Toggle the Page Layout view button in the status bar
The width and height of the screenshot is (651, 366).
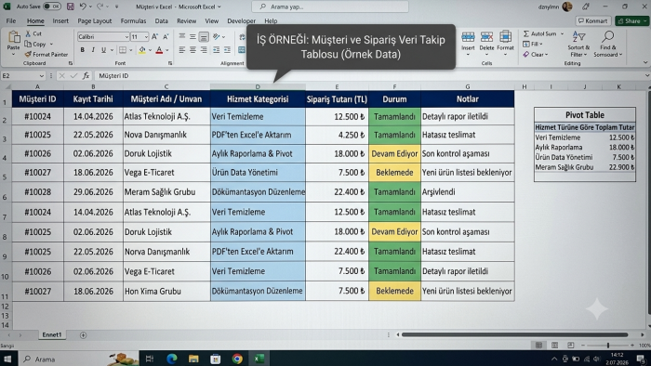coord(554,345)
